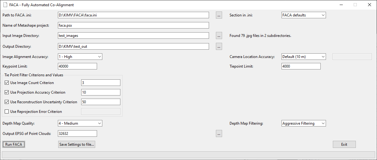Screen dimensions: 377x160
Task: Click Save Settings to file button
Action: pyautogui.click(x=77, y=144)
